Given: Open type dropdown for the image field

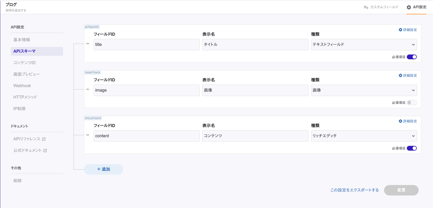Looking at the screenshot, I should 364,90.
